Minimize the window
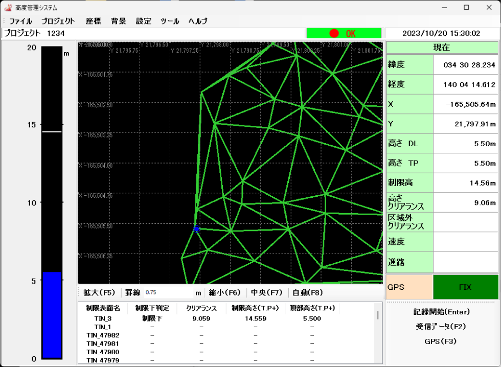 click(444, 7)
